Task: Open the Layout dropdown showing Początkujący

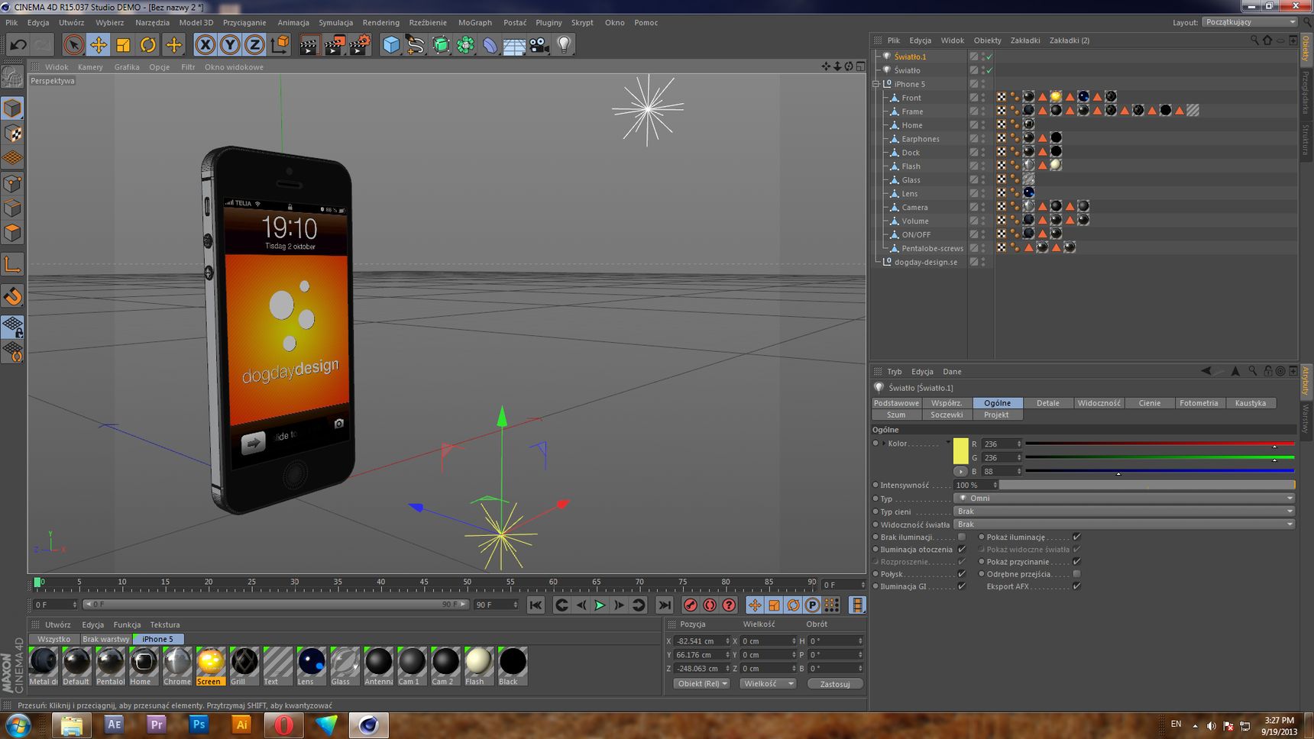Action: (1250, 22)
